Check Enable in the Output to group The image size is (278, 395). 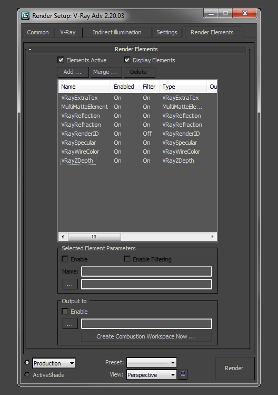click(x=65, y=312)
